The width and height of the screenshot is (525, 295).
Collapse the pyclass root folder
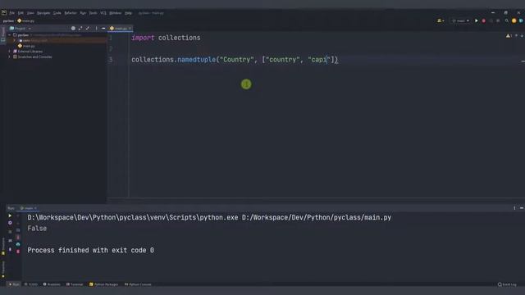point(9,34)
